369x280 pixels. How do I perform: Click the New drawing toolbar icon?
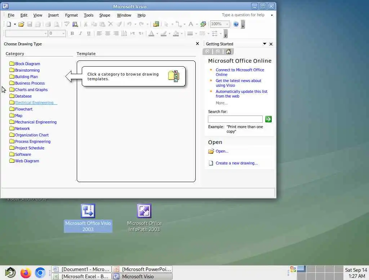point(9,24)
